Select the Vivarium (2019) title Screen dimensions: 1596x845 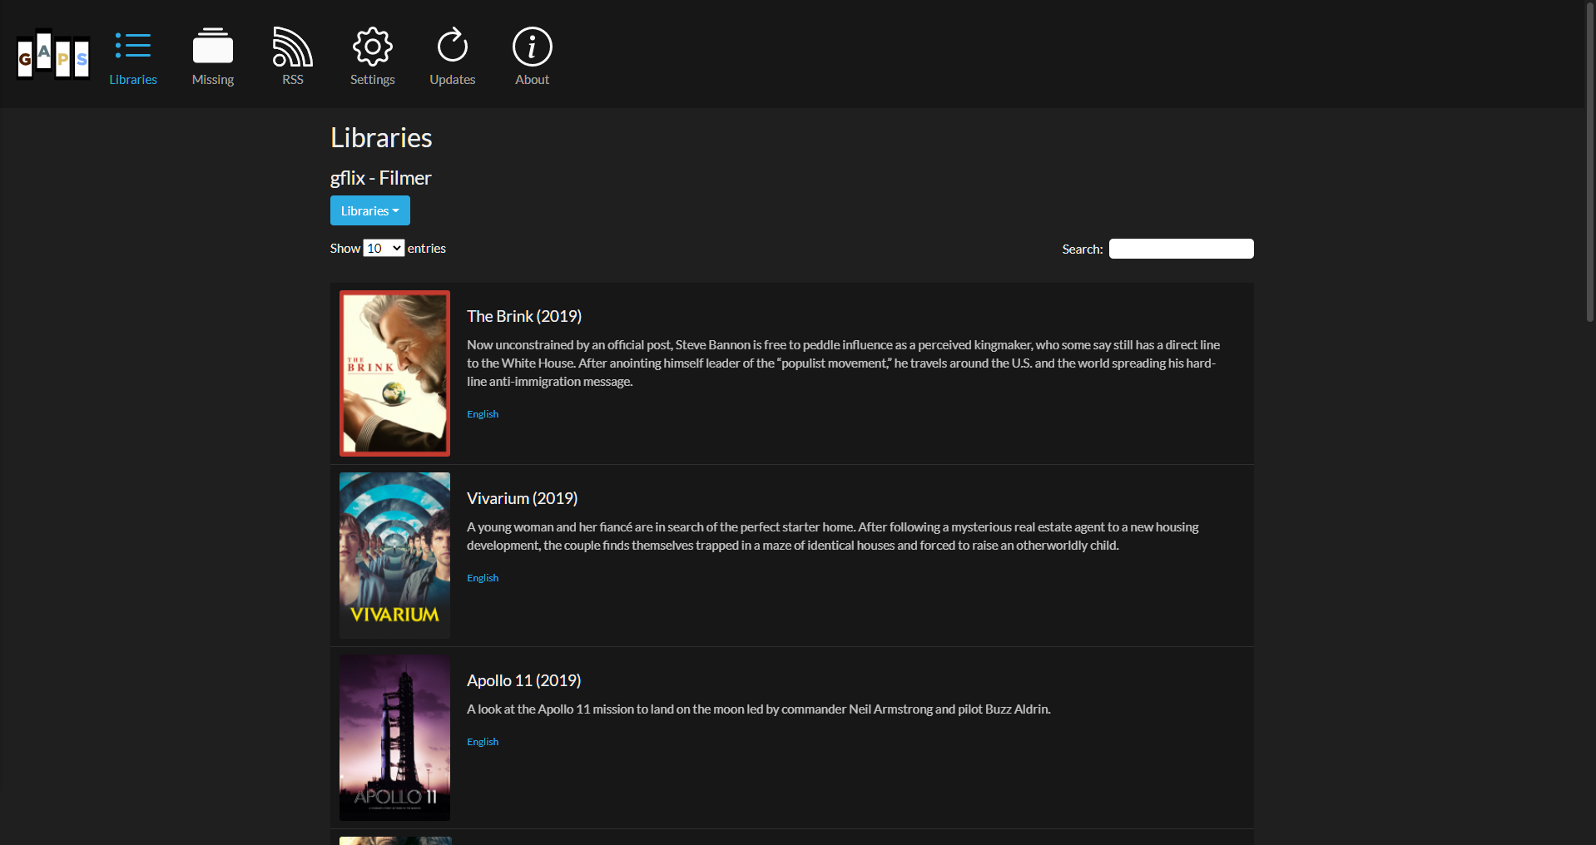point(522,498)
